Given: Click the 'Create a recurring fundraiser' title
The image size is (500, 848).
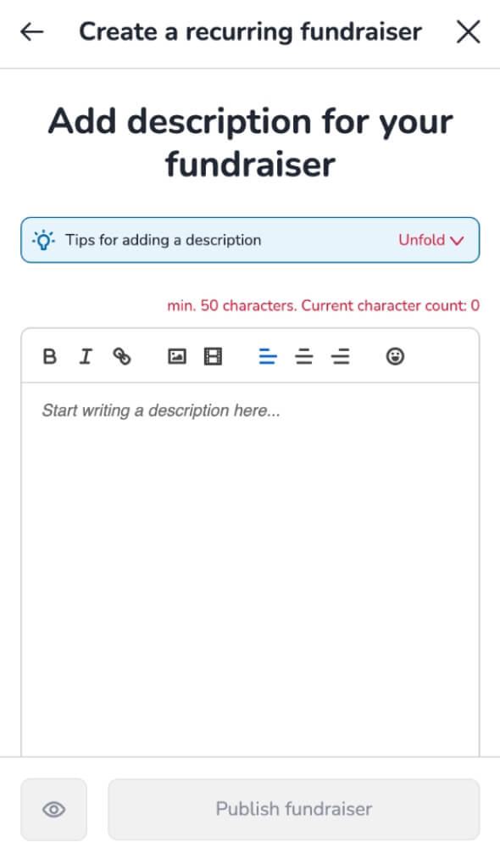Looking at the screenshot, I should pos(250,32).
